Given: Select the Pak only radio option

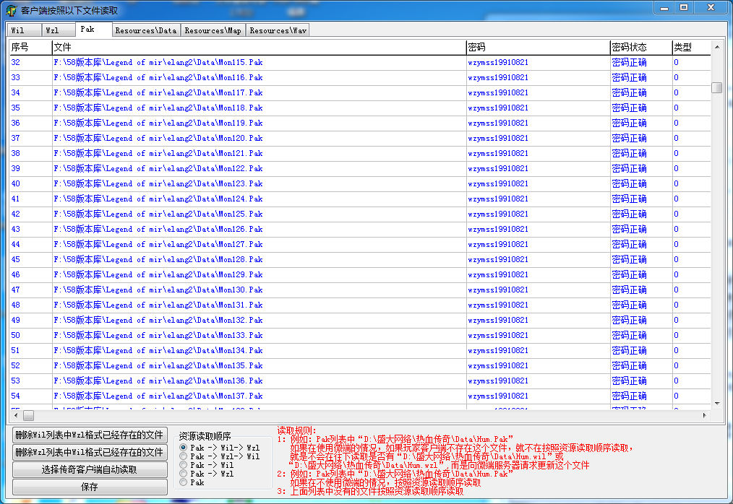Looking at the screenshot, I should [184, 482].
